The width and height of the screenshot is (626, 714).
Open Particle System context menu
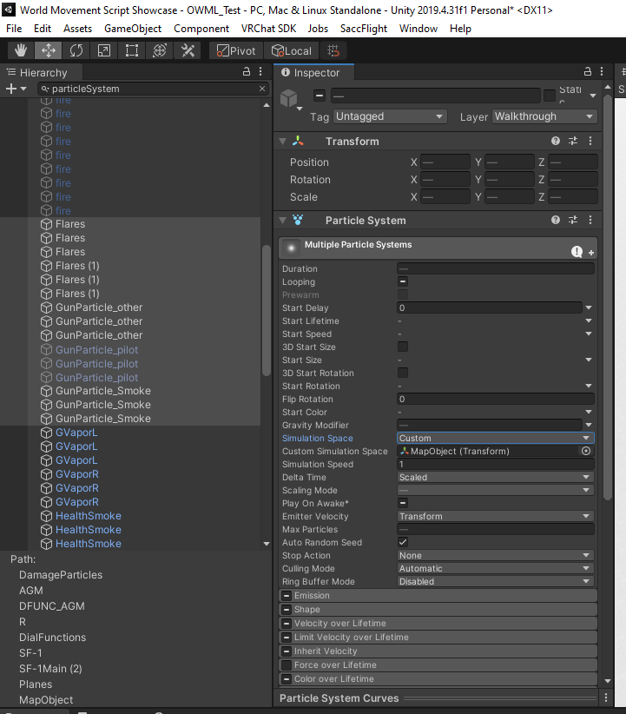590,220
